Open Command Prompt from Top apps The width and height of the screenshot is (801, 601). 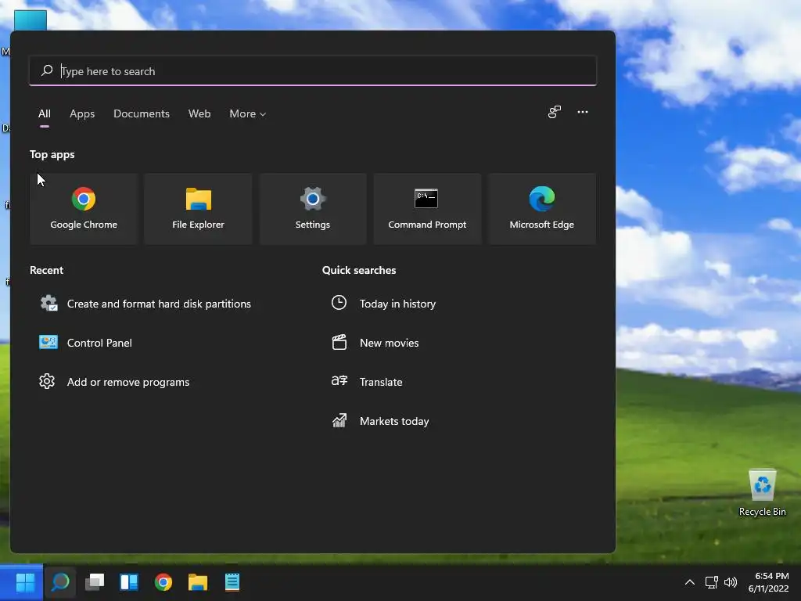pos(427,208)
